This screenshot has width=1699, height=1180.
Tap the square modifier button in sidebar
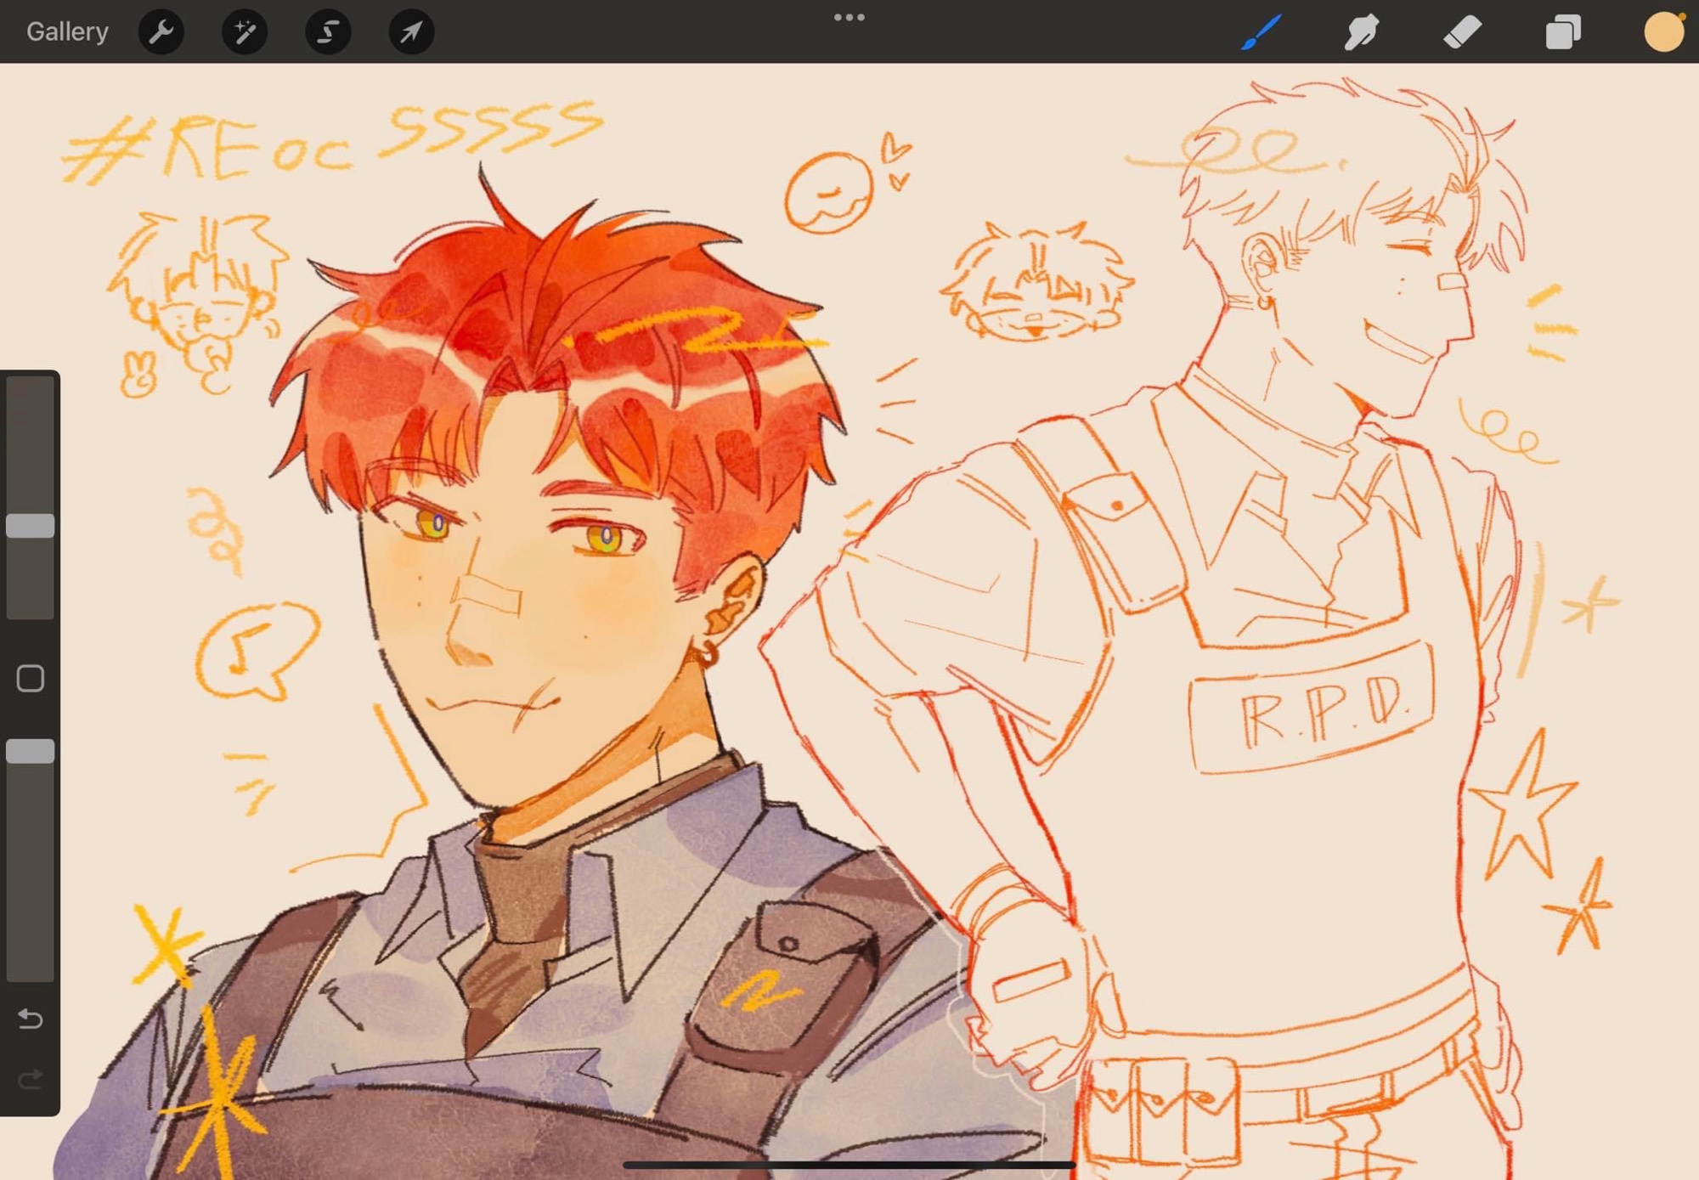[x=31, y=678]
